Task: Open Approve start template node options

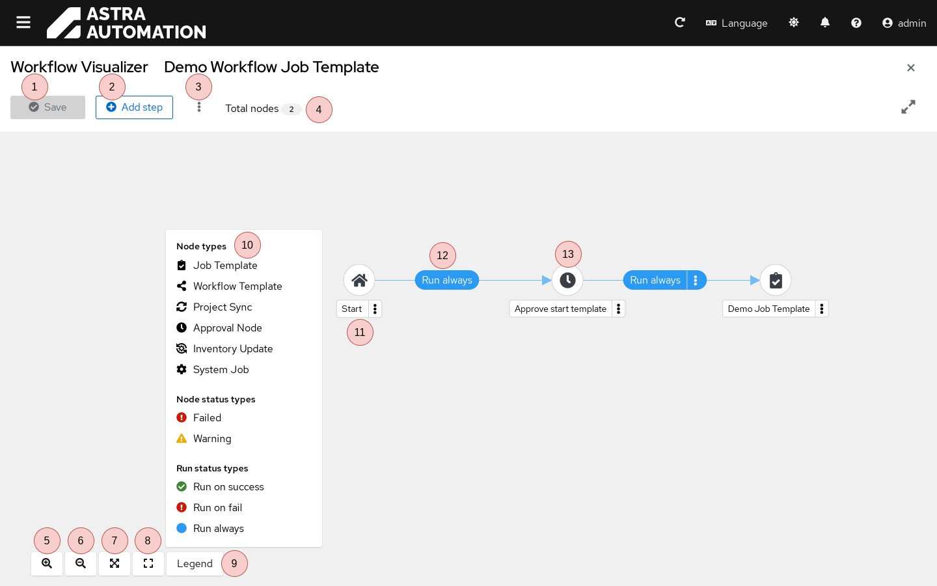Action: [x=618, y=309]
